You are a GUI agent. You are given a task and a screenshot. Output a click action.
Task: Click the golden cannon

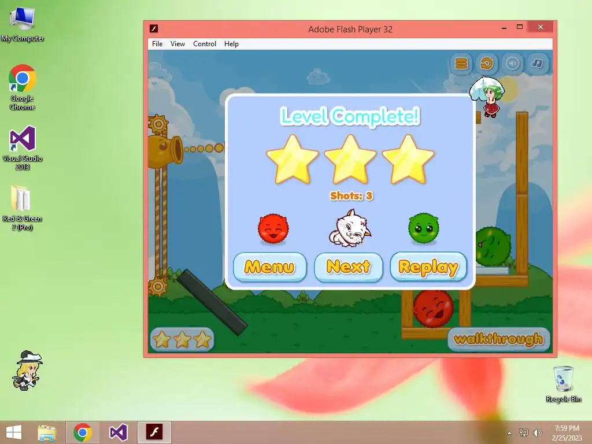[165, 151]
